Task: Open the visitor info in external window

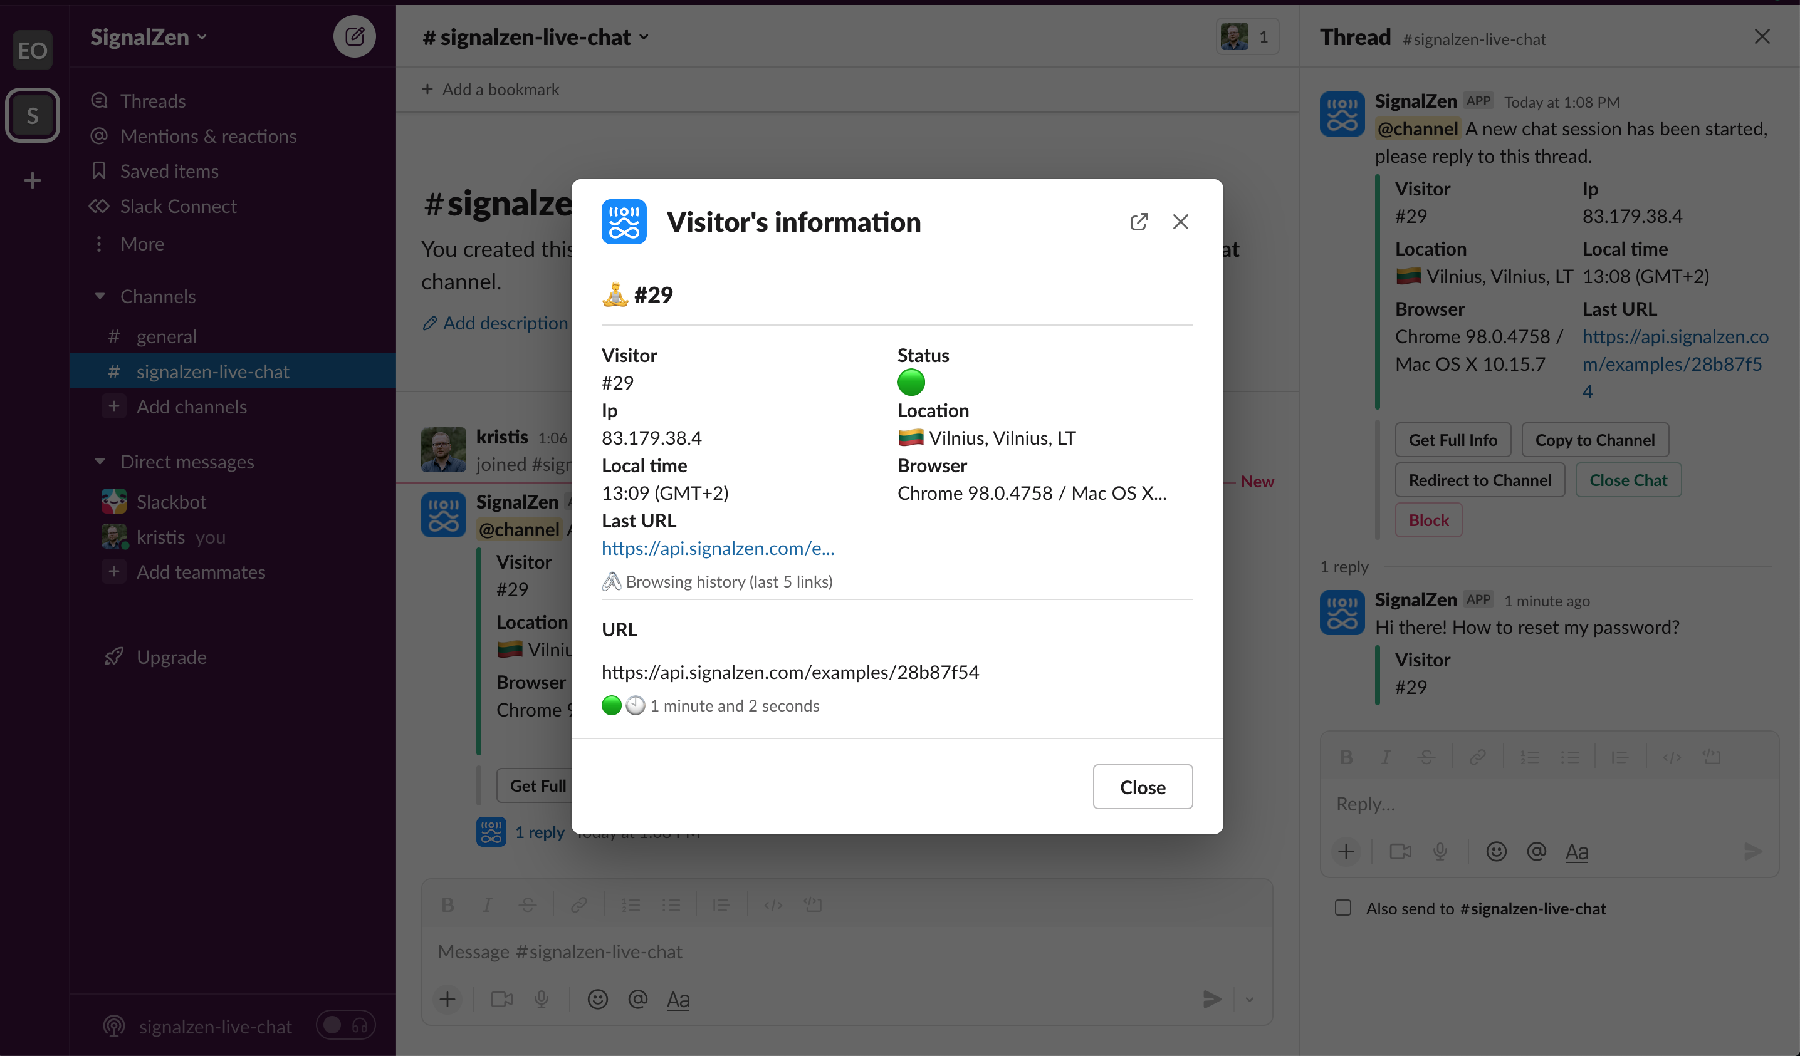Action: 1139,222
